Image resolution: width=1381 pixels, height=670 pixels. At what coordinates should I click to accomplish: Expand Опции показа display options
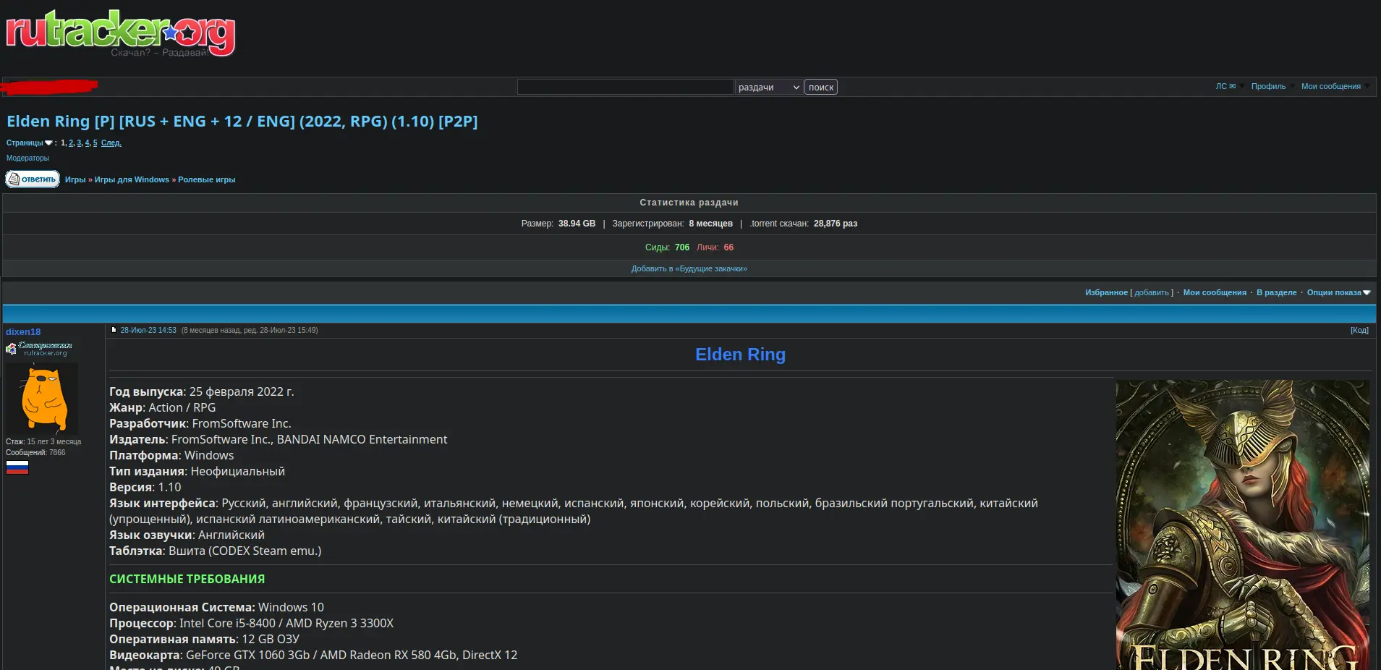pyautogui.click(x=1338, y=292)
